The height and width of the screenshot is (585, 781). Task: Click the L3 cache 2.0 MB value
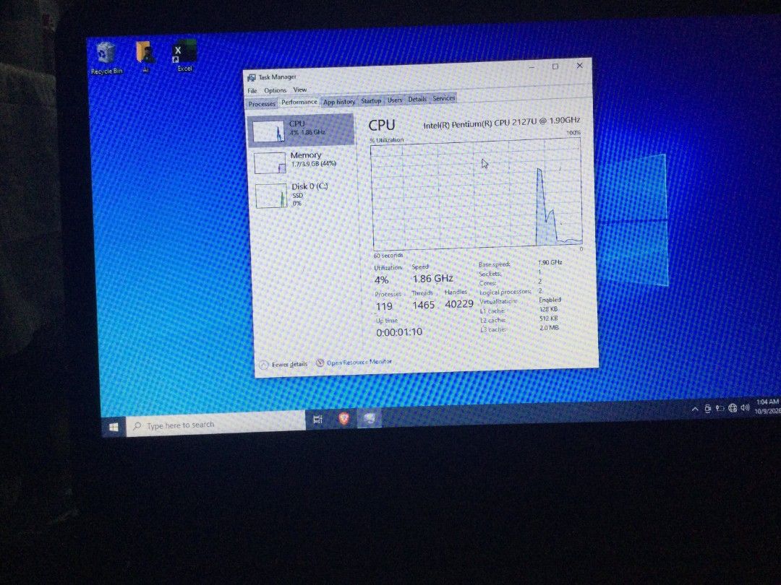(x=550, y=328)
